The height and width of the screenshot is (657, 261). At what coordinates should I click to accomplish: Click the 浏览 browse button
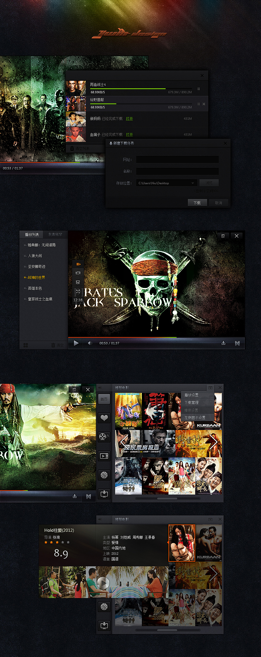pos(209,183)
